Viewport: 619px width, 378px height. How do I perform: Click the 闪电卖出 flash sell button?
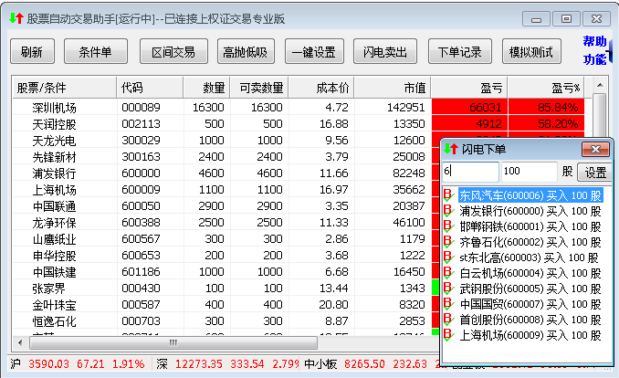pyautogui.click(x=384, y=52)
